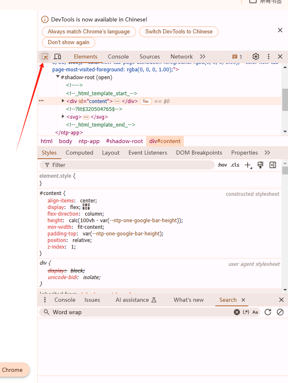Click the clear search results icon
The width and height of the screenshot is (288, 383).
[280, 312]
